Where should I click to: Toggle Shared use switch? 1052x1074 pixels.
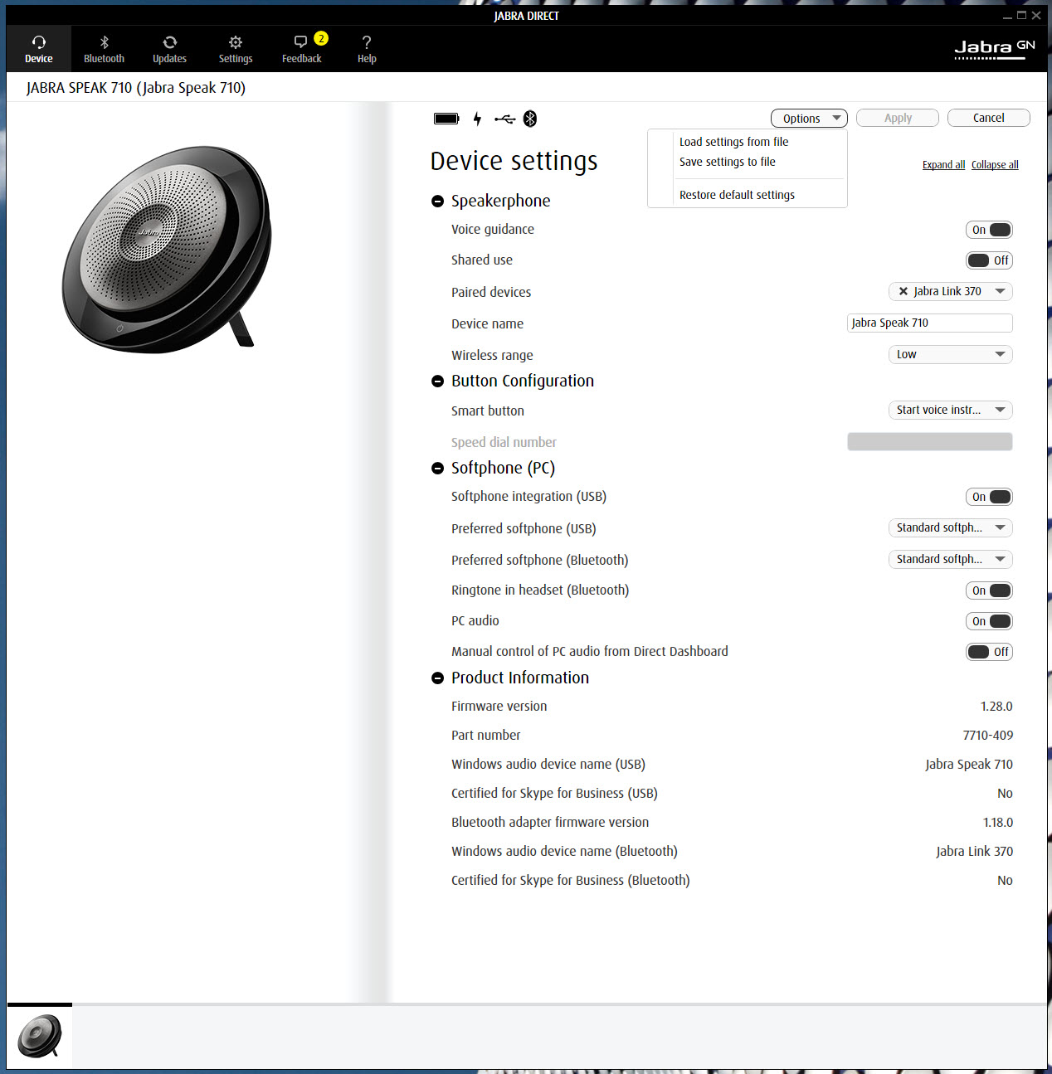click(x=989, y=260)
